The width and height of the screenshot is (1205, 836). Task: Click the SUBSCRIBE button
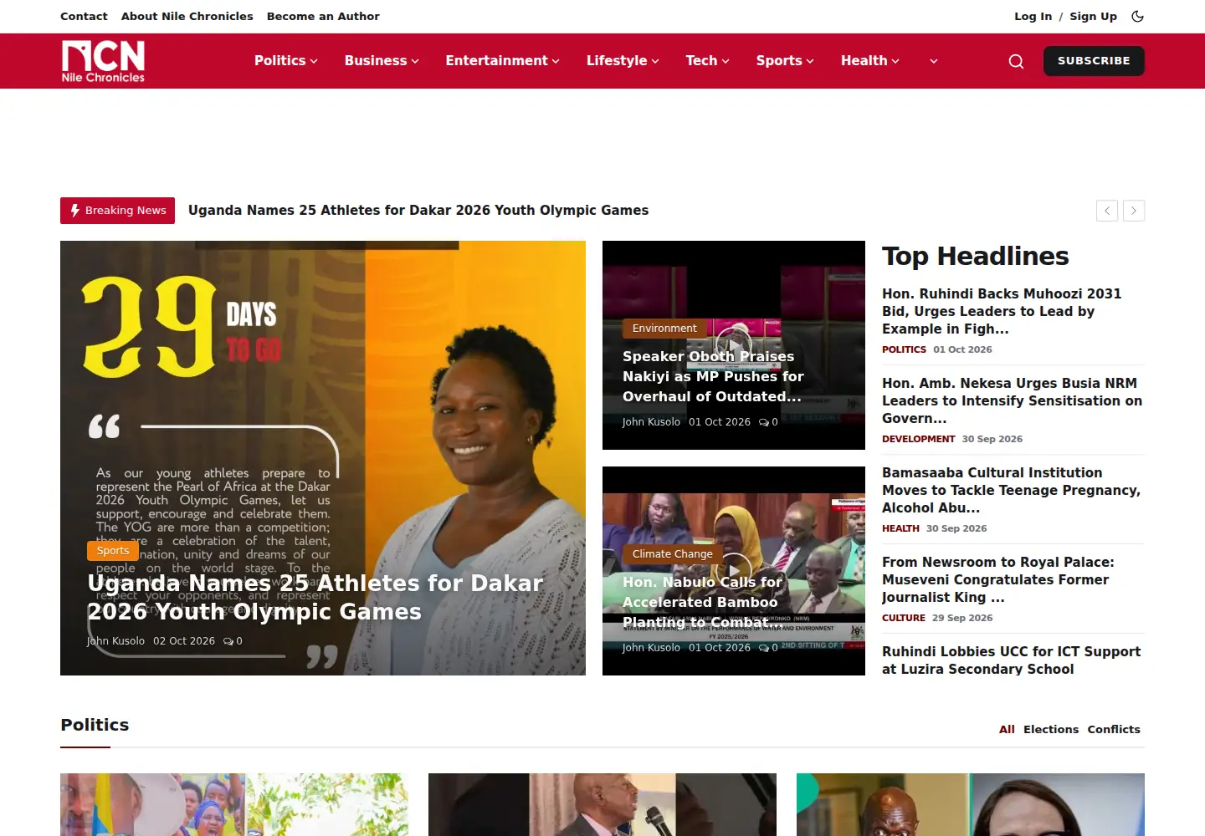tap(1094, 61)
